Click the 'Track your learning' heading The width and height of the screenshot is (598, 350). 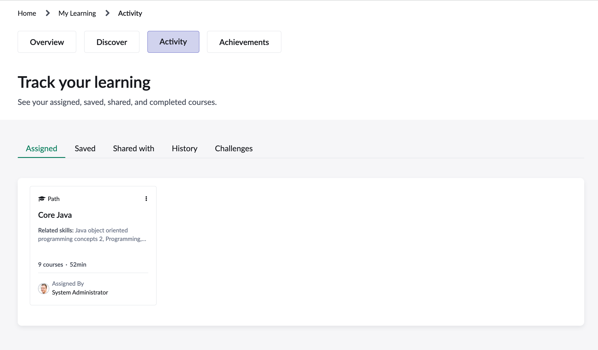(84, 82)
